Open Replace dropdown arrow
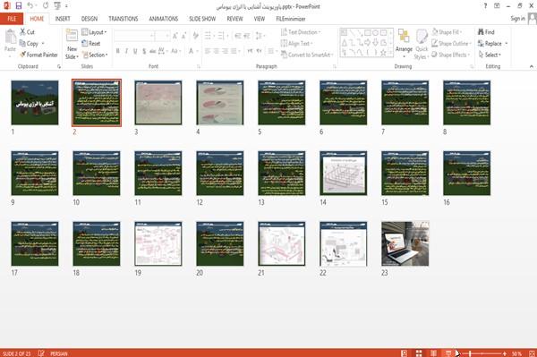Viewport: 537px width, 357px height. [507, 44]
